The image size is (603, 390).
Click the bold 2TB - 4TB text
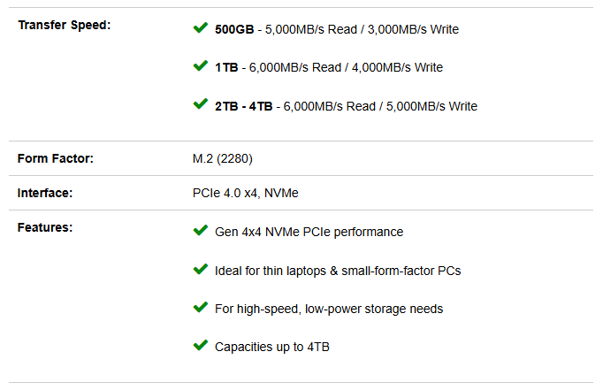tap(244, 106)
